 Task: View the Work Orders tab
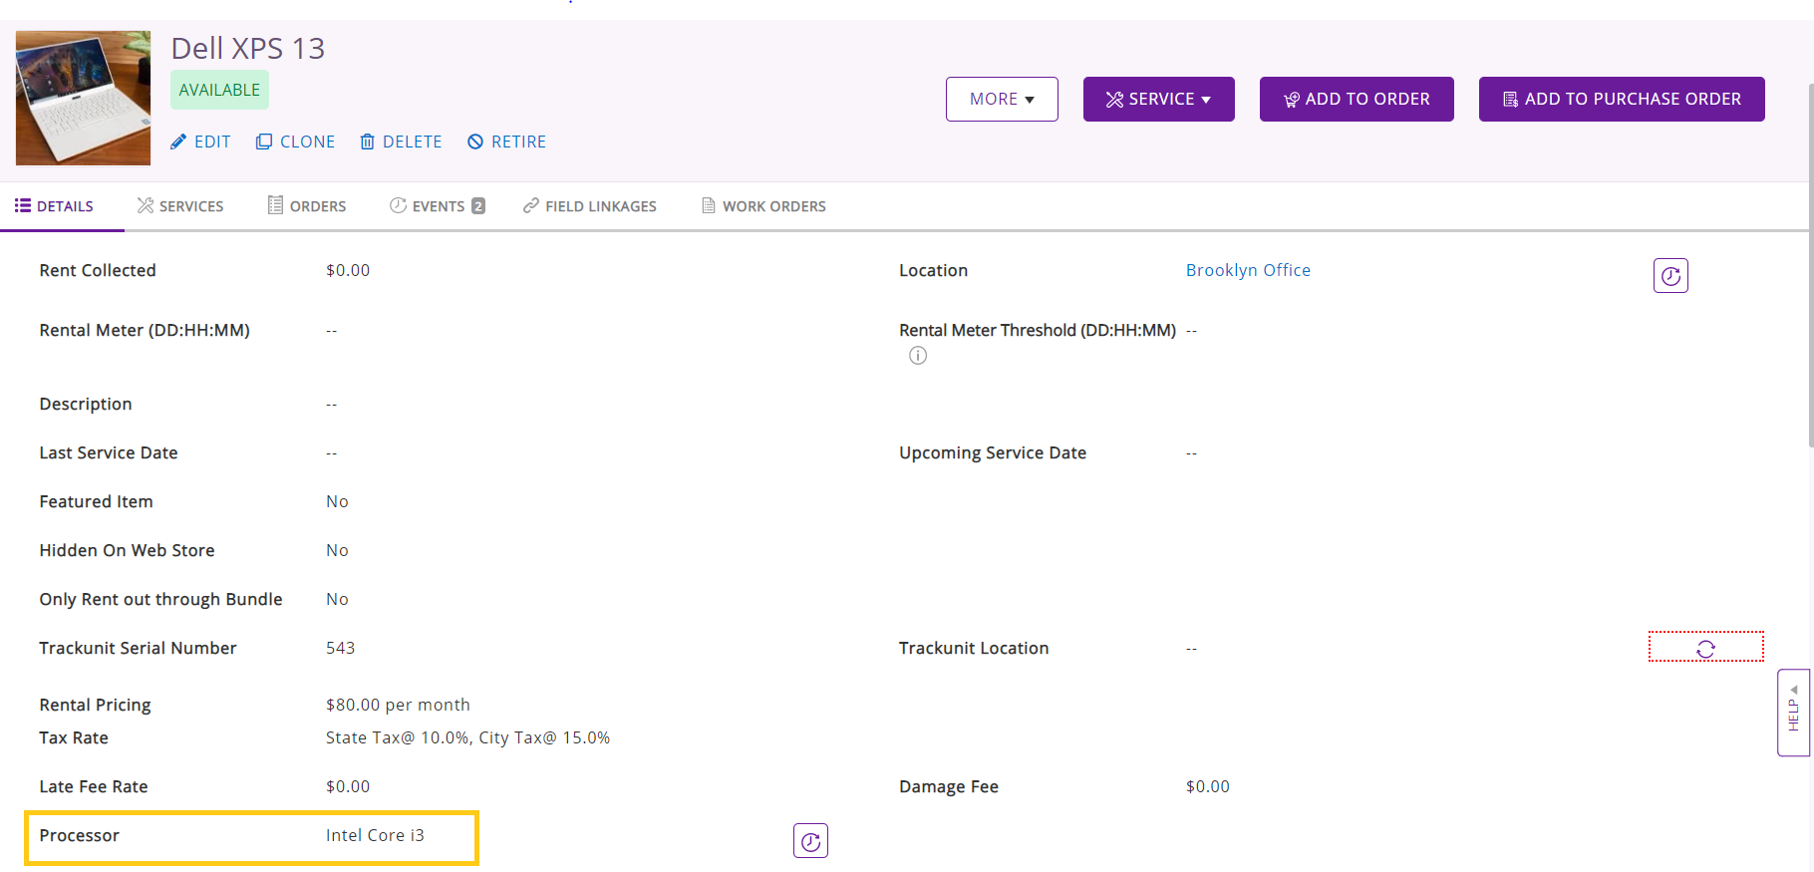763,206
